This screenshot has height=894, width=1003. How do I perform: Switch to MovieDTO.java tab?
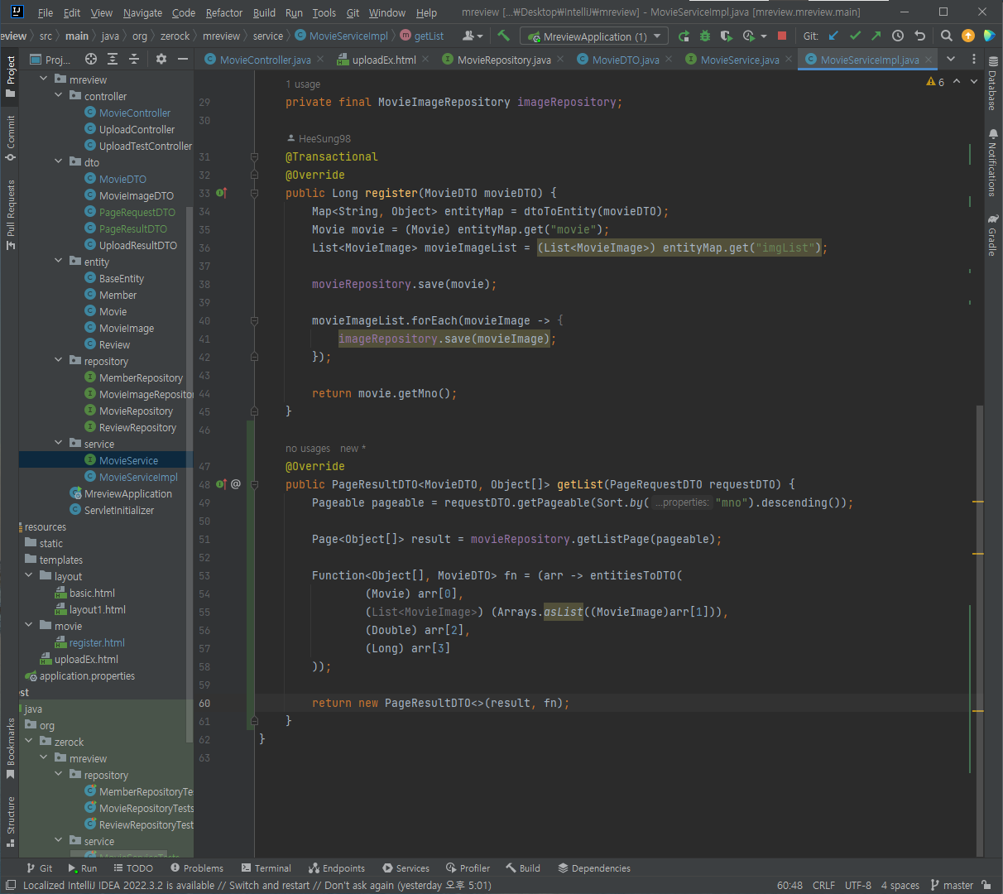(x=626, y=60)
